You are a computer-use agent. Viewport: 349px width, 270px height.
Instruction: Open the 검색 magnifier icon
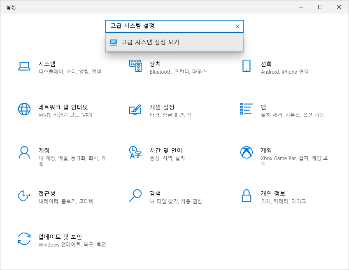(x=135, y=196)
